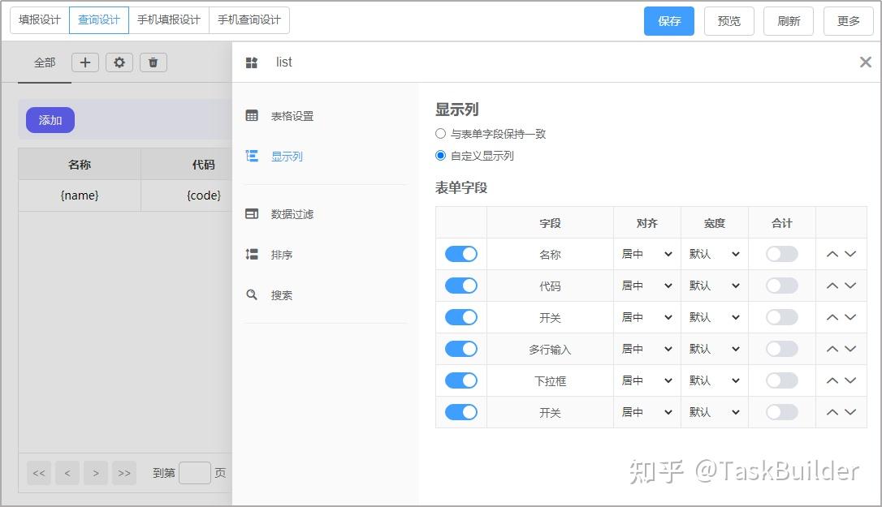The width and height of the screenshot is (882, 507).
Task: Disable the visibility toggle for 下拉框 field
Action: [x=460, y=380]
